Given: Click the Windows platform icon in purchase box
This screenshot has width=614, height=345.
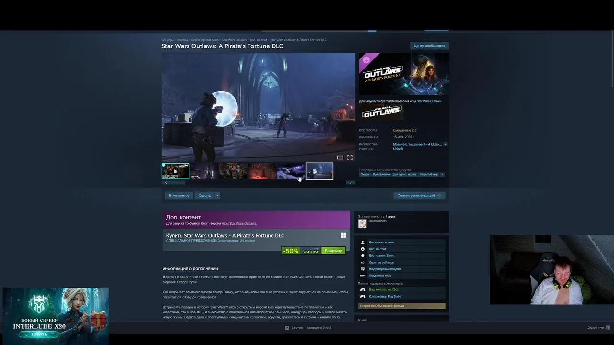Looking at the screenshot, I should (x=343, y=235).
